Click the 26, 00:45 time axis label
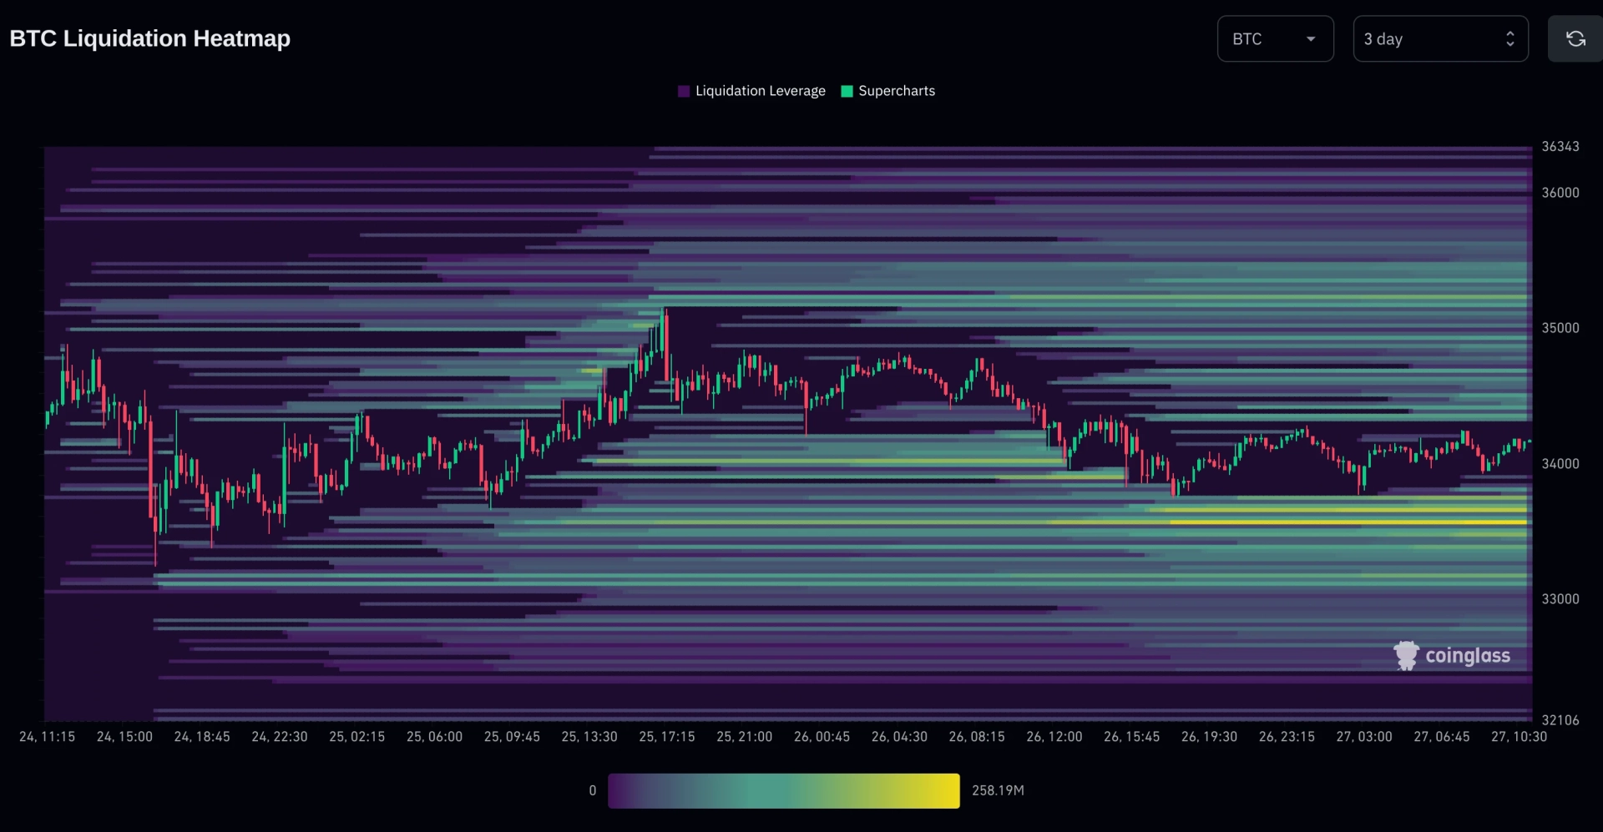 pyautogui.click(x=822, y=737)
